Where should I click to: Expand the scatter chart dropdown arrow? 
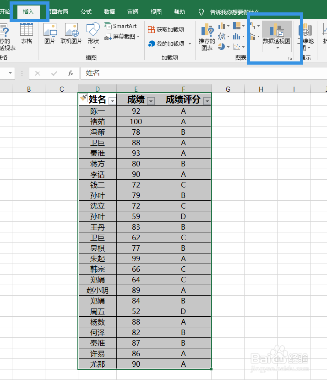[x=243, y=47]
